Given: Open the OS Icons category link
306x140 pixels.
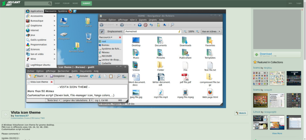Looking at the screenshot, I should pos(35,118).
